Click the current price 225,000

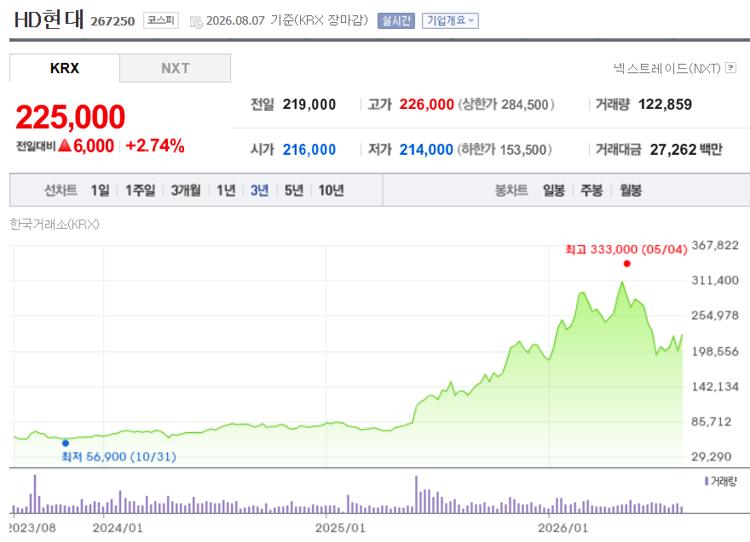(x=70, y=117)
